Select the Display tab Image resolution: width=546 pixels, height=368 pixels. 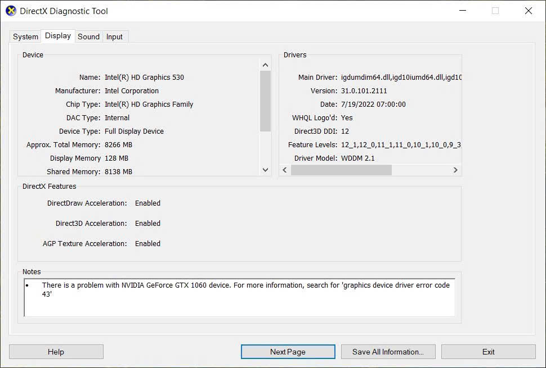click(58, 36)
